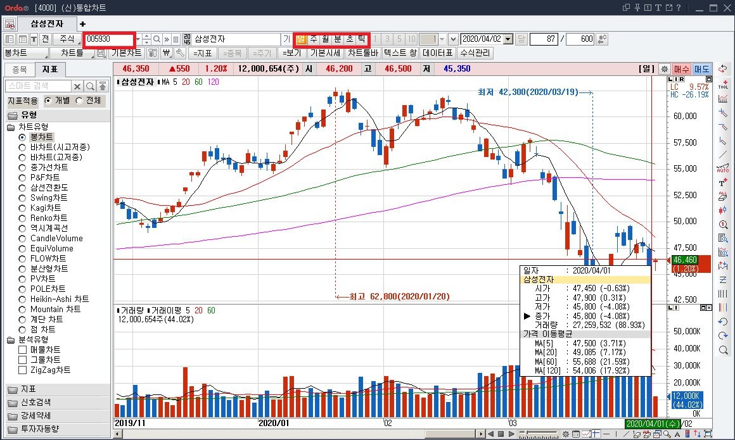This screenshot has width=735, height=440.
Task: Click the redo arrow on right toolbar
Action: [x=724, y=336]
